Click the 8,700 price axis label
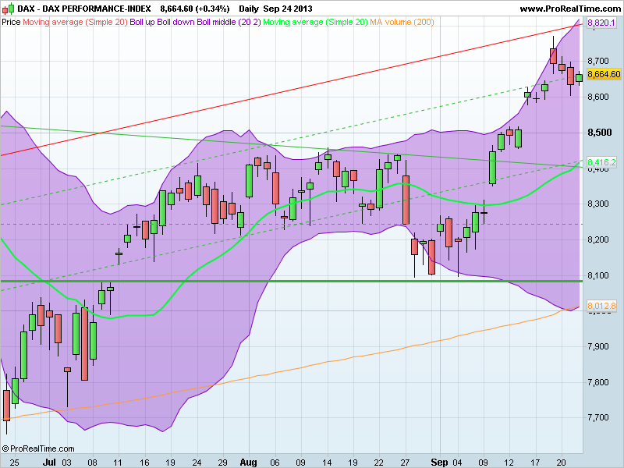 pos(598,61)
